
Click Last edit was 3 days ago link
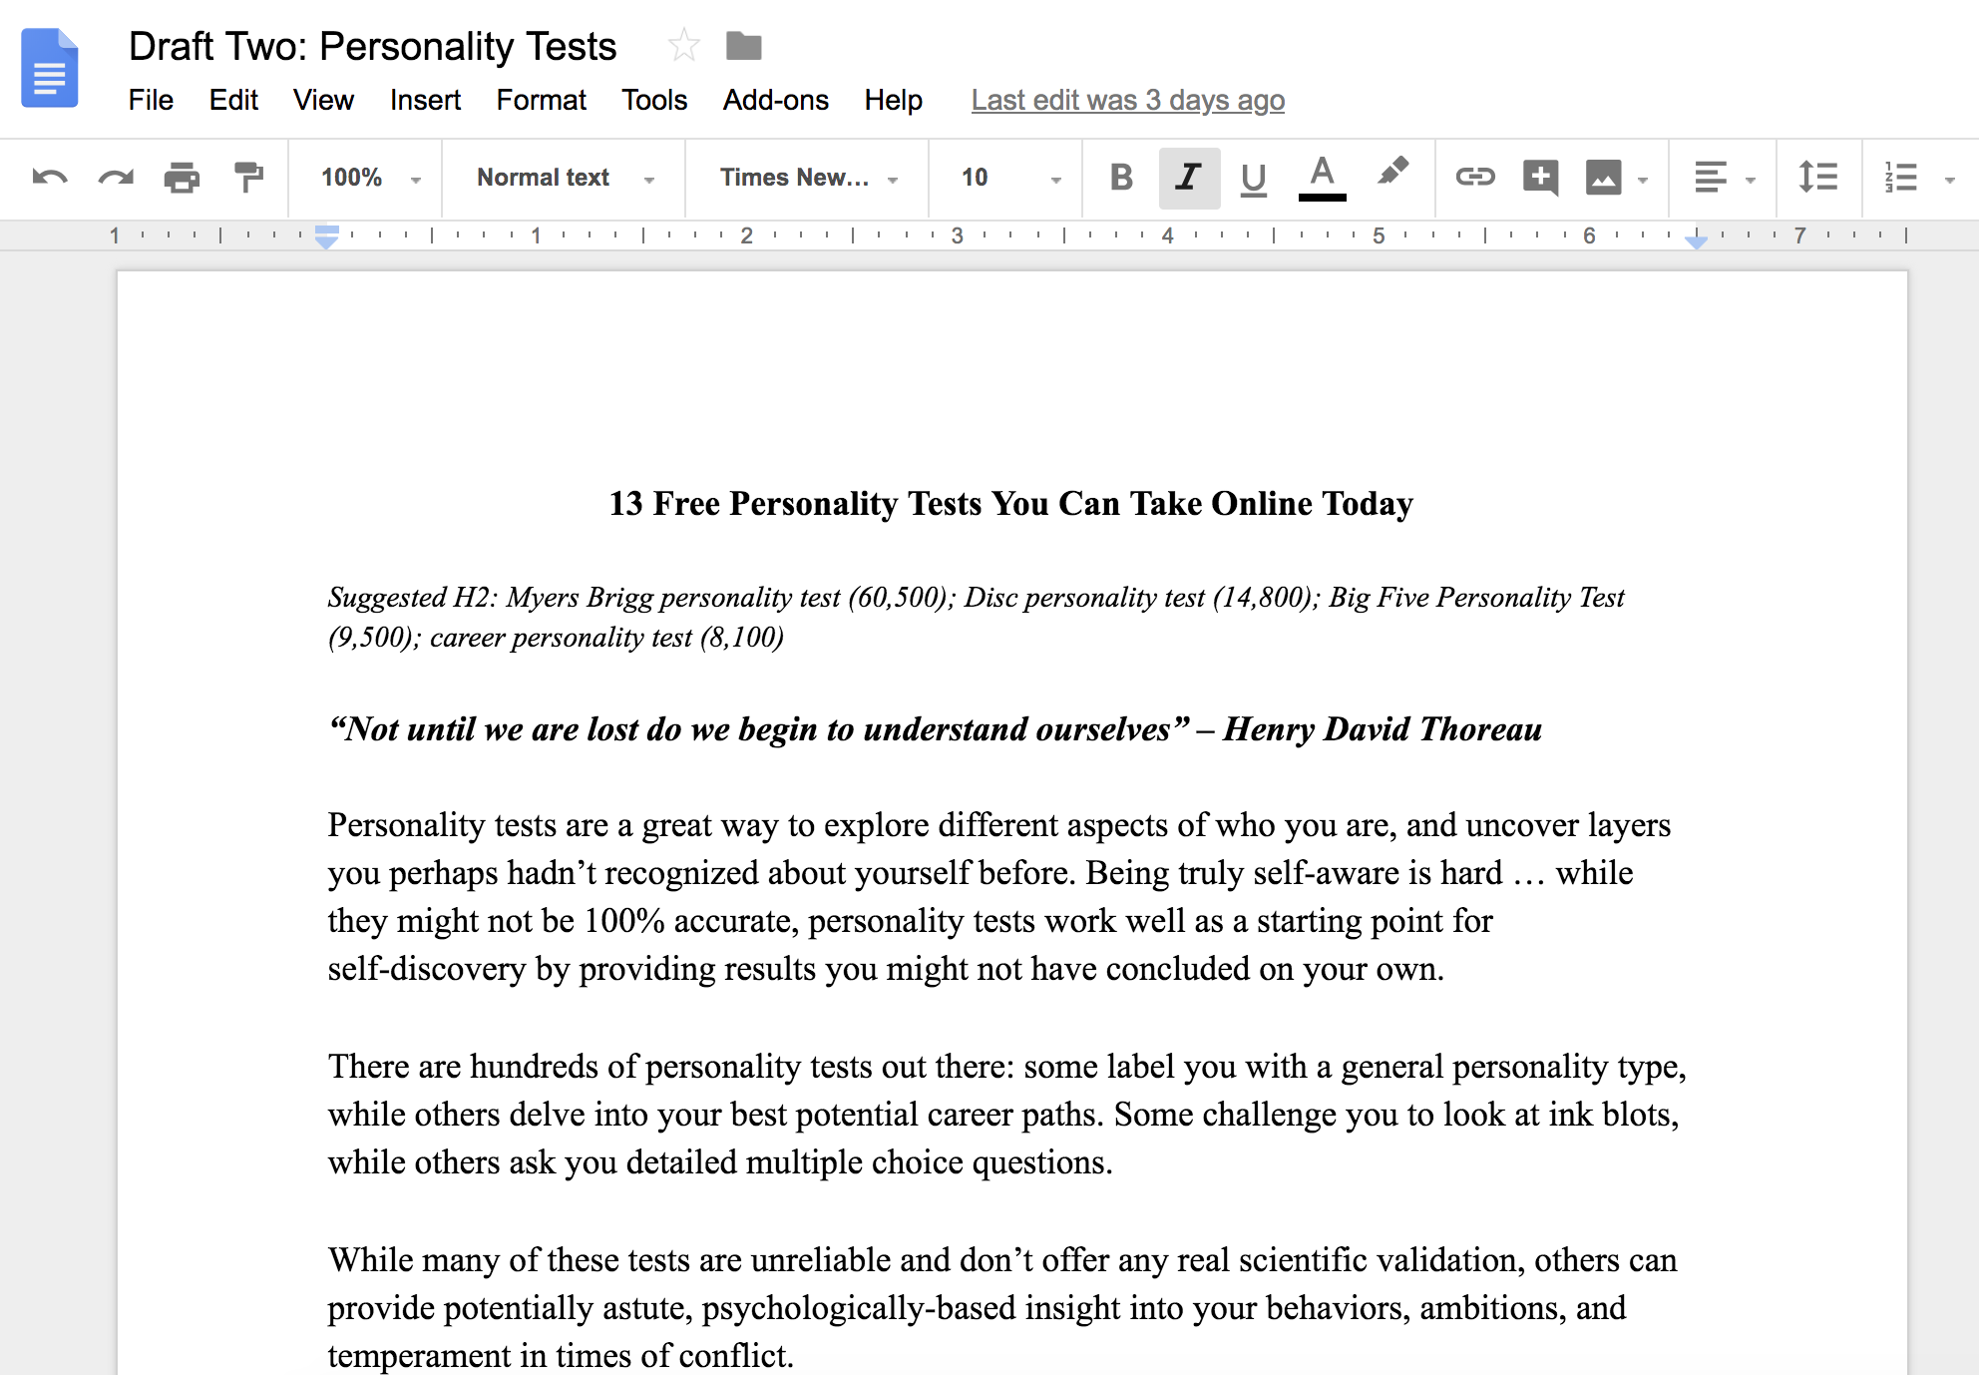coord(1127,100)
